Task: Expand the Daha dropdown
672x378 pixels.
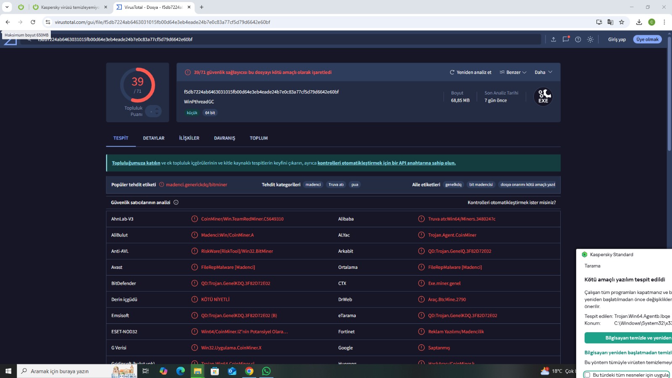Action: [543, 72]
